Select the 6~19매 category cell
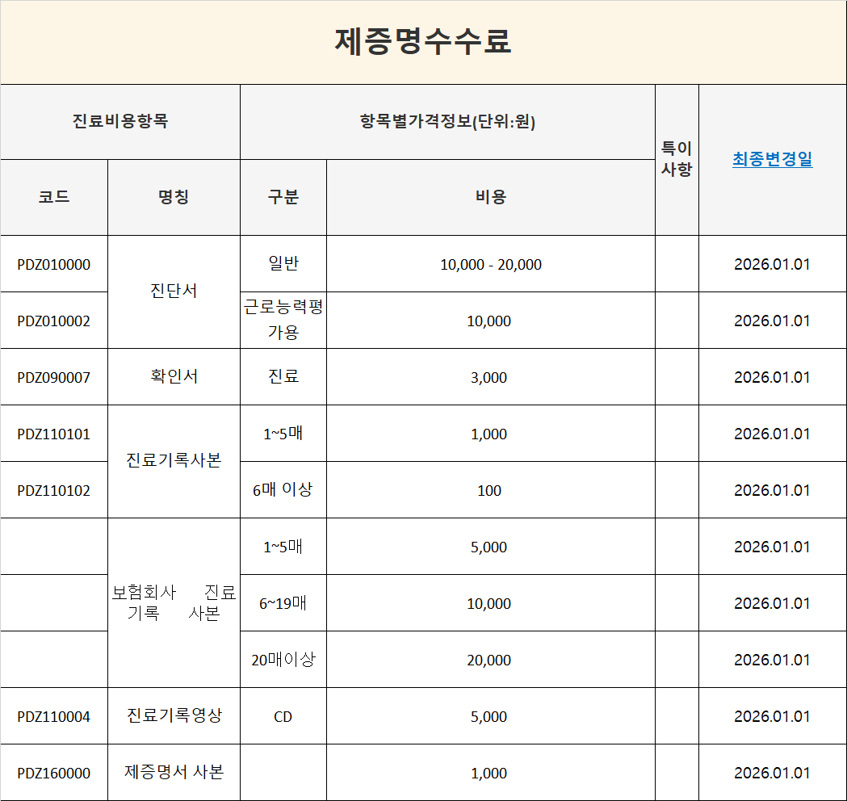Viewport: 847px width, 801px height. click(x=283, y=603)
